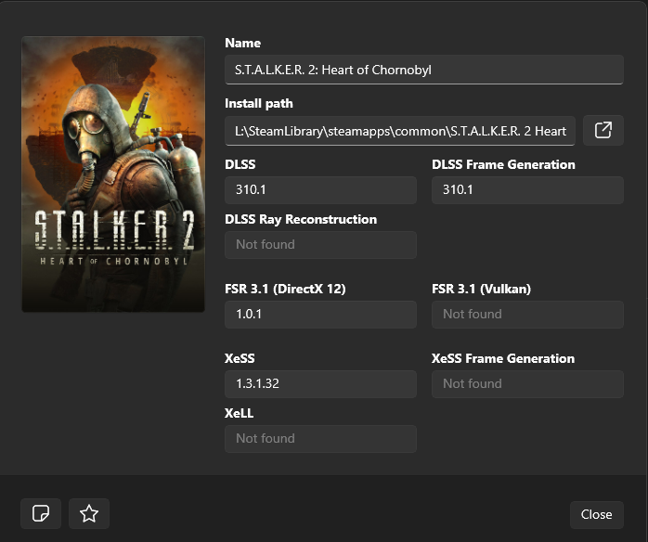648x542 pixels.
Task: Select the Install path text field
Action: click(400, 131)
